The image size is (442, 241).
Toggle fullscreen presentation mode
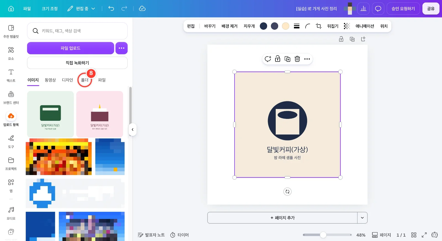click(x=424, y=235)
